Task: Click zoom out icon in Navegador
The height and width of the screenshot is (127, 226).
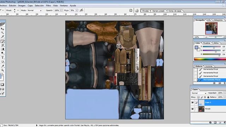Action: pyautogui.click(x=206, y=37)
